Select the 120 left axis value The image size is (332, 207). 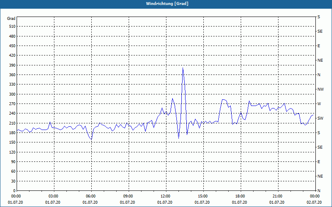point(12,152)
